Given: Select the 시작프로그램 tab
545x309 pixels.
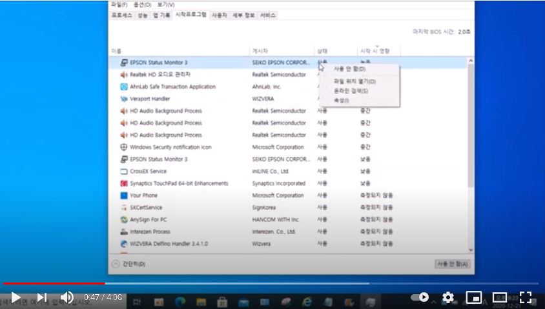Looking at the screenshot, I should pyautogui.click(x=191, y=15).
